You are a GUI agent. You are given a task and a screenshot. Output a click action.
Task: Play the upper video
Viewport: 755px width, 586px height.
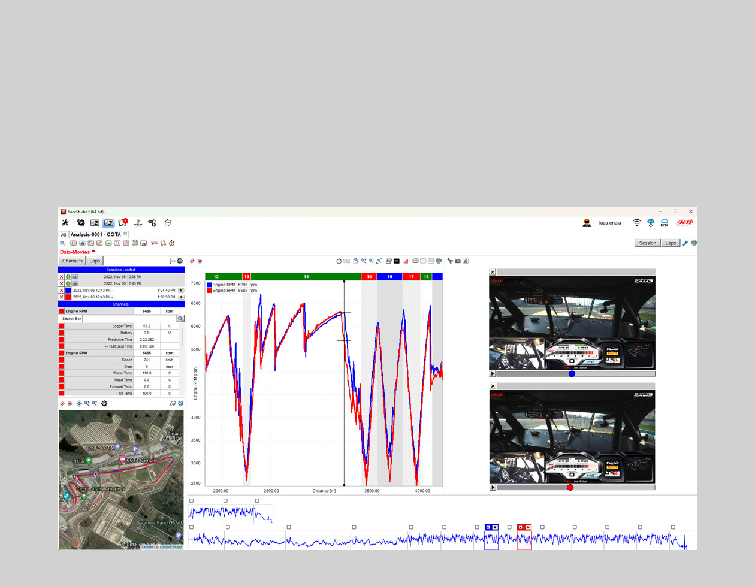[x=493, y=374]
